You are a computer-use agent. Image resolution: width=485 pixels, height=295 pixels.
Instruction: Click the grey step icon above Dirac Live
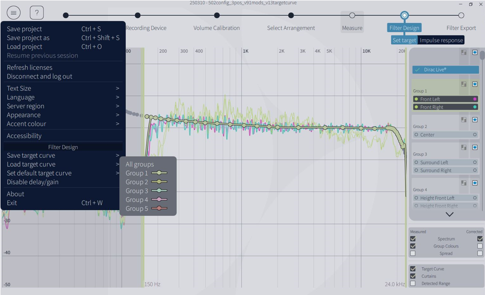[464, 52]
